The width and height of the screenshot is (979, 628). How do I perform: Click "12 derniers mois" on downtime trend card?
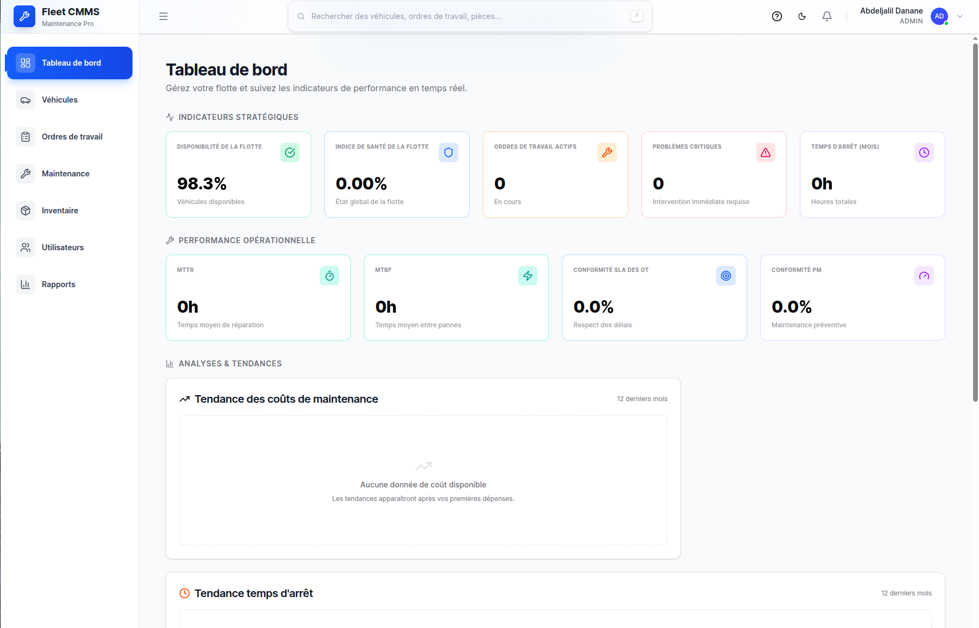click(x=906, y=593)
